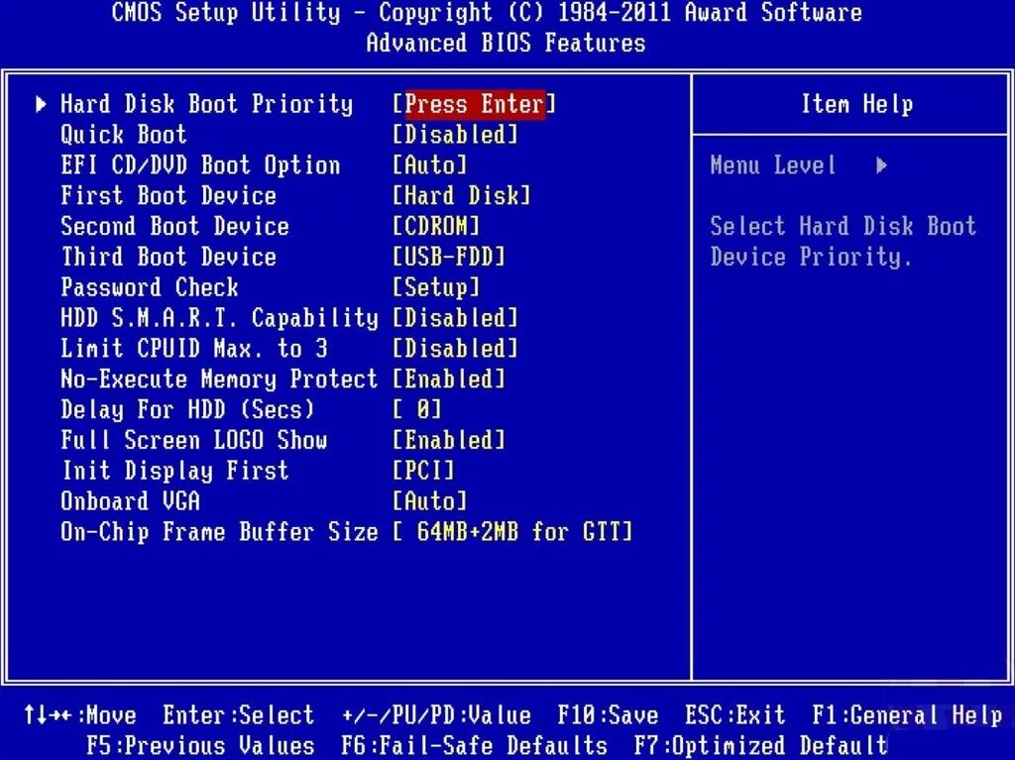Click the Menu Level text
This screenshot has height=760, width=1015.
point(773,165)
